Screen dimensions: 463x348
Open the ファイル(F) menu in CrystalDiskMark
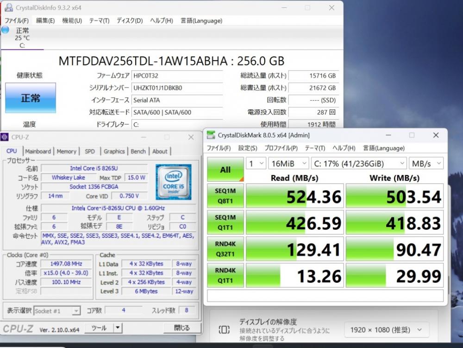[219, 148]
